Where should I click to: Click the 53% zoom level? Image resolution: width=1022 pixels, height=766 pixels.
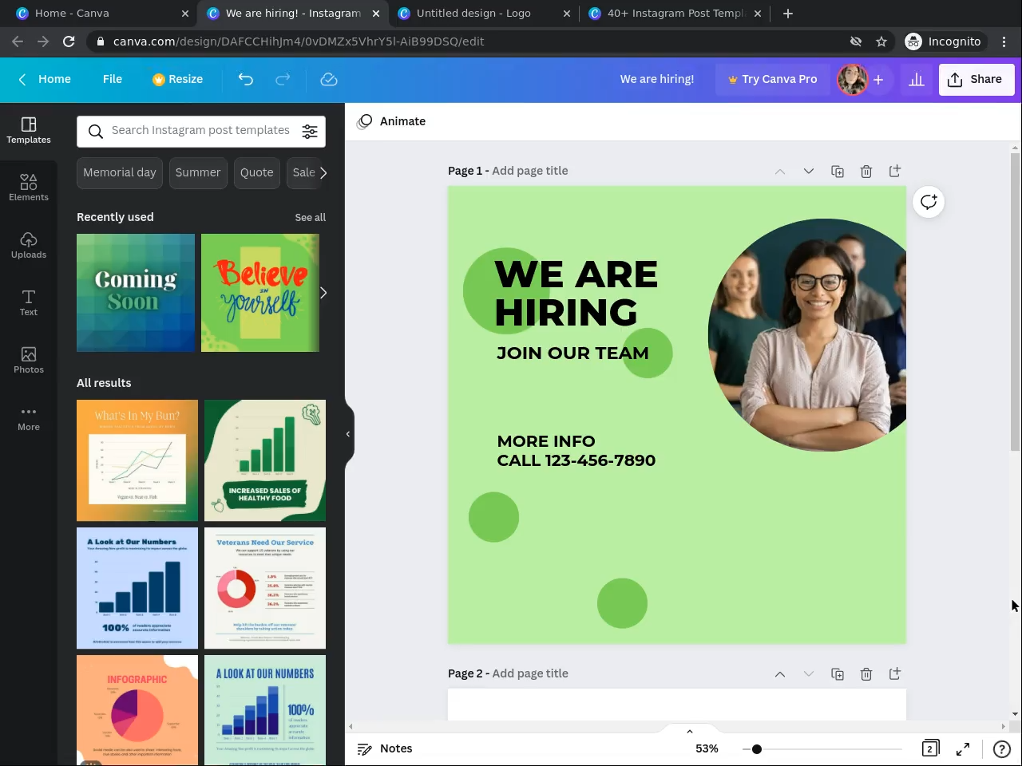tap(707, 748)
